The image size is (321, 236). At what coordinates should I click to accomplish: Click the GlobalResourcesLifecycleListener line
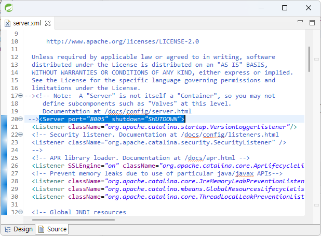[168, 189]
